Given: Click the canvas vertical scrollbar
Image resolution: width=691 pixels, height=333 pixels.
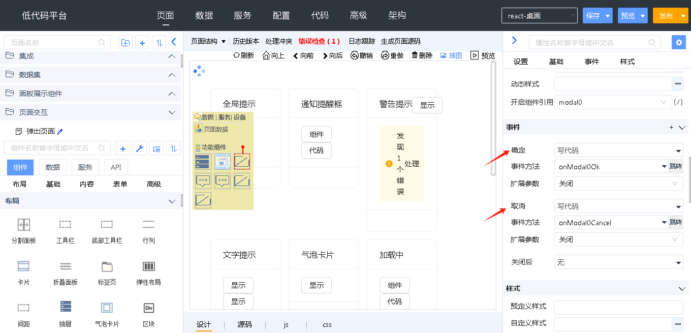Looking at the screenshot, I should coord(493,118).
